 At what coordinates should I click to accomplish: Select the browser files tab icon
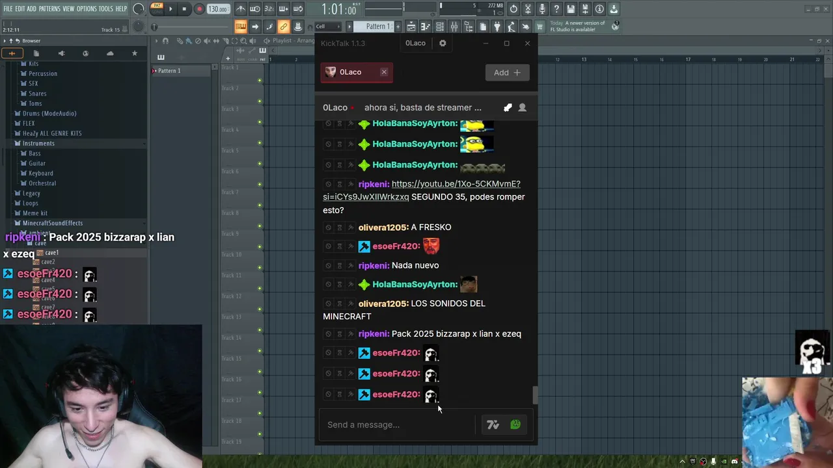point(36,53)
